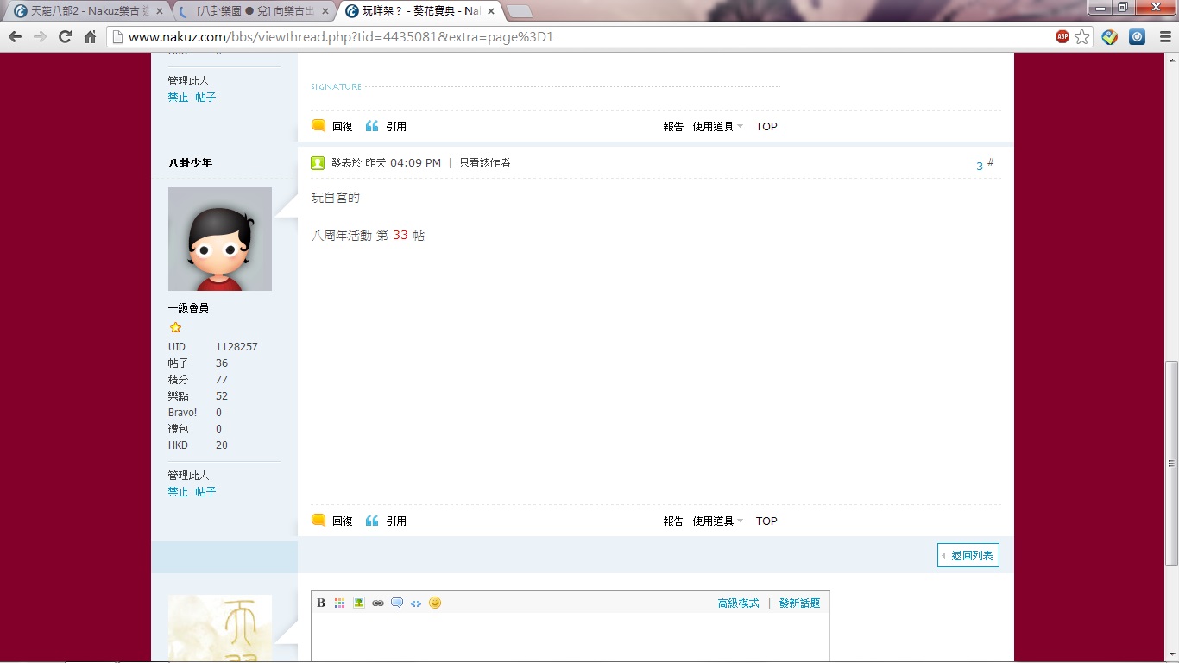This screenshot has width=1179, height=663.
Task: Click the insert image icon in the editor
Action: tap(359, 603)
